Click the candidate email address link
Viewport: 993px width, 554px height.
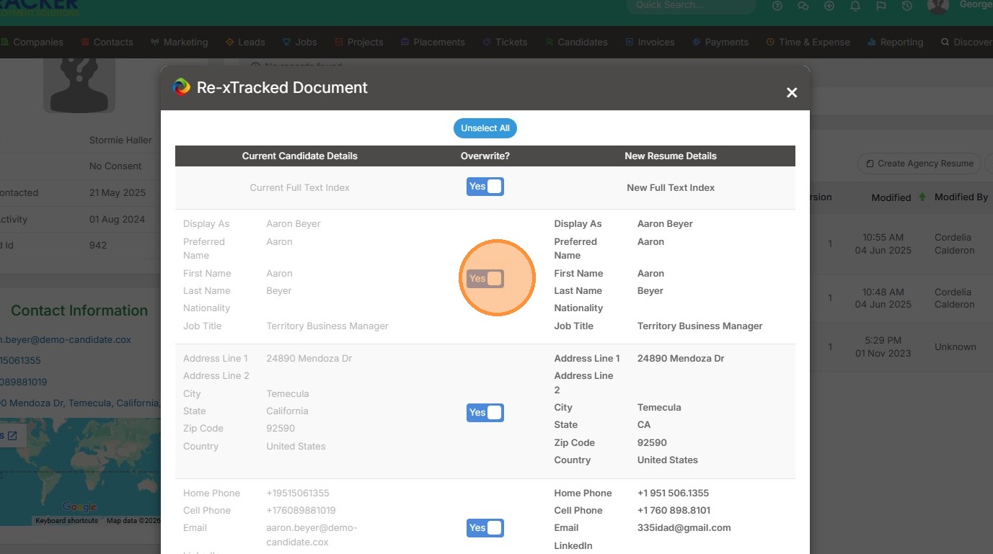pos(66,339)
